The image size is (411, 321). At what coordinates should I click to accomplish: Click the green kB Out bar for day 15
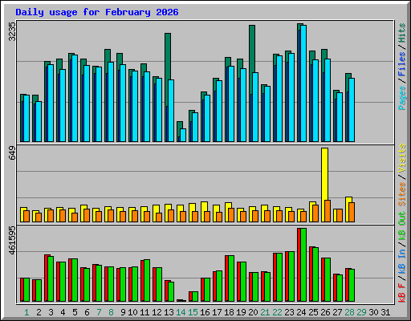click(x=195, y=297)
